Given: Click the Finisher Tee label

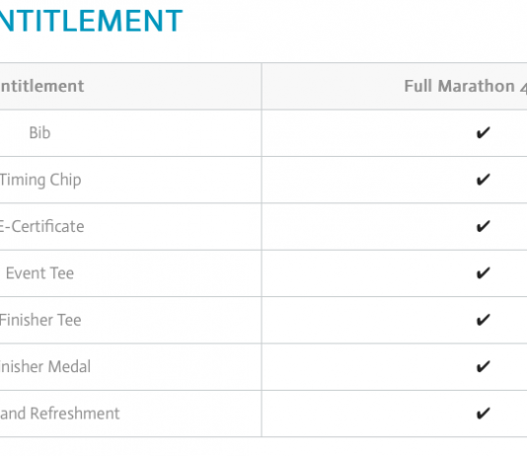Looking at the screenshot, I should click(x=40, y=320).
